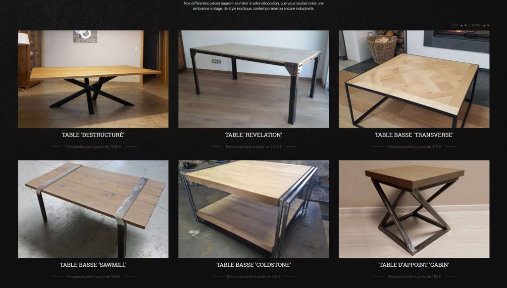This screenshot has height=288, width=507.
Task: Click the TABLE BASSE 'SAWMILL' title
Action: pos(93,265)
